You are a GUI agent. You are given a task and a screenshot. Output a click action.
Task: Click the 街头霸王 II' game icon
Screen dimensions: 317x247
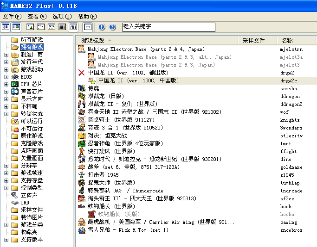click(82, 198)
